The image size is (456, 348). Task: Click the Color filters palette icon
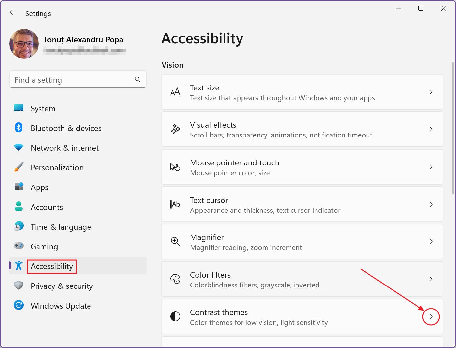(x=175, y=279)
